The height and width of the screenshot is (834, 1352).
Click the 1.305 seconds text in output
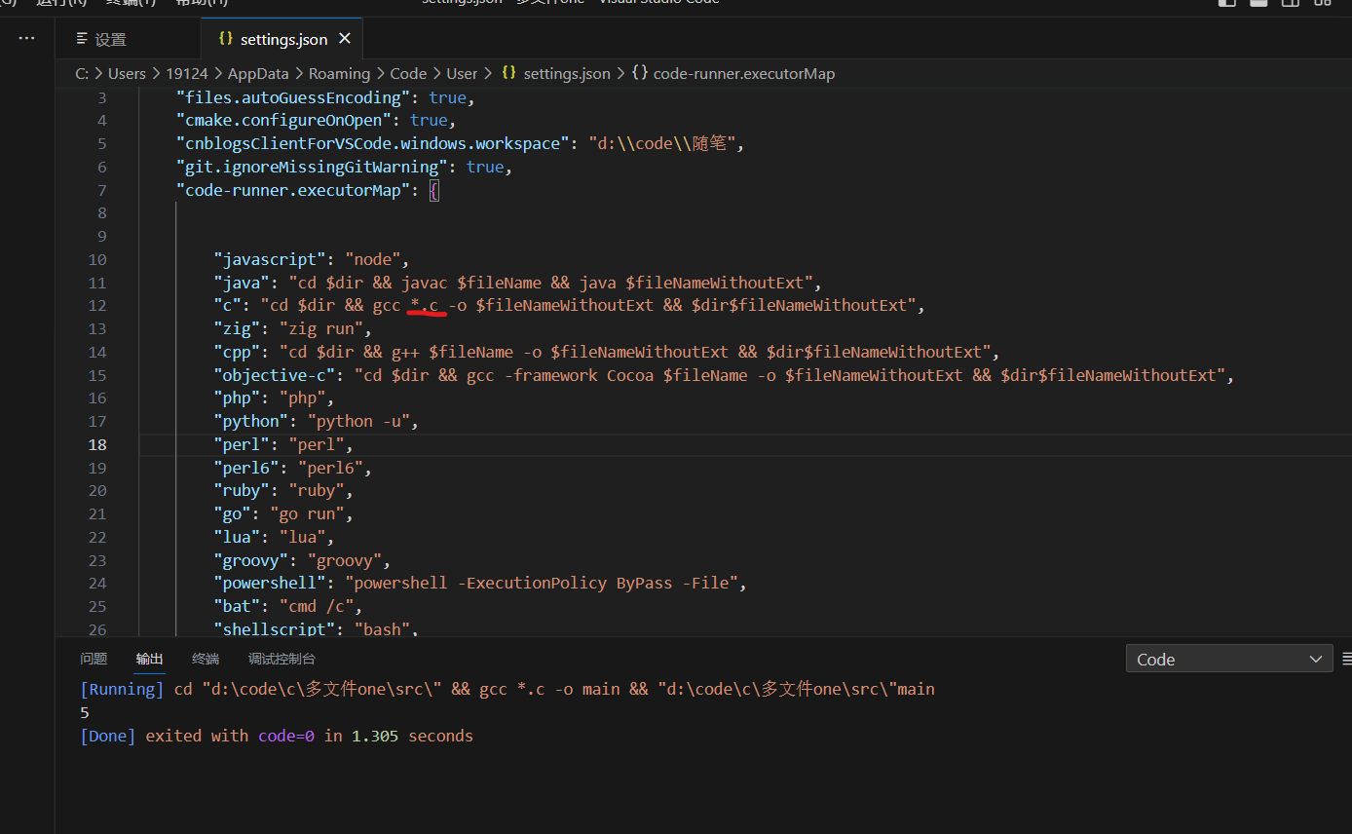[x=412, y=737]
